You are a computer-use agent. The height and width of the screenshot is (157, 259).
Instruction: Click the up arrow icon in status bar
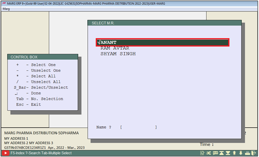coord(234,153)
